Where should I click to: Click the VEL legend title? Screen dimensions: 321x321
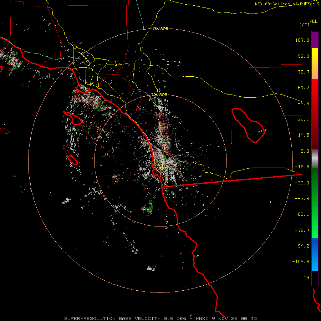pyautogui.click(x=313, y=21)
